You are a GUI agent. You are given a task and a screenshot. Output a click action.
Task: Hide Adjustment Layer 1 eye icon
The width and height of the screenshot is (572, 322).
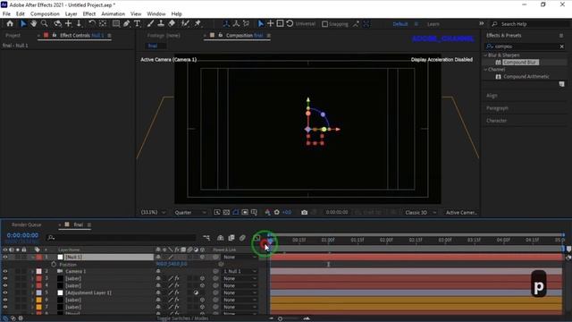5,292
